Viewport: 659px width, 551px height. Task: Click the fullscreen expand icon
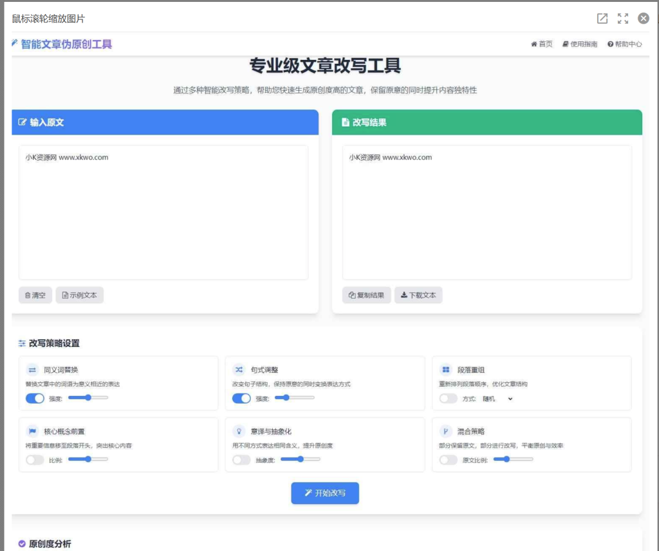[x=623, y=19]
